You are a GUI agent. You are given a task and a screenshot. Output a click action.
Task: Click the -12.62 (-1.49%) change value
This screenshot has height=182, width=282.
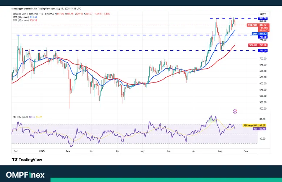[102, 14]
